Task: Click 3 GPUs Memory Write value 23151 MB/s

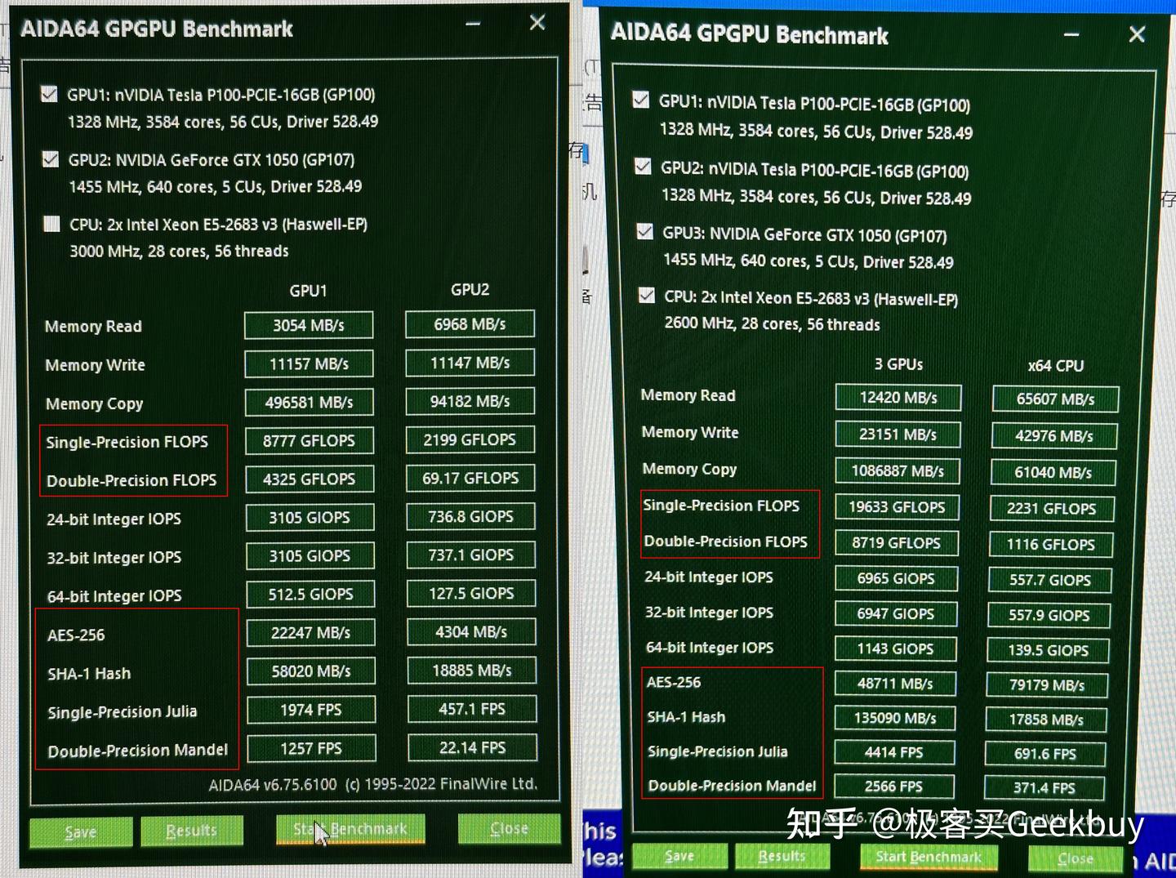Action: click(x=898, y=435)
